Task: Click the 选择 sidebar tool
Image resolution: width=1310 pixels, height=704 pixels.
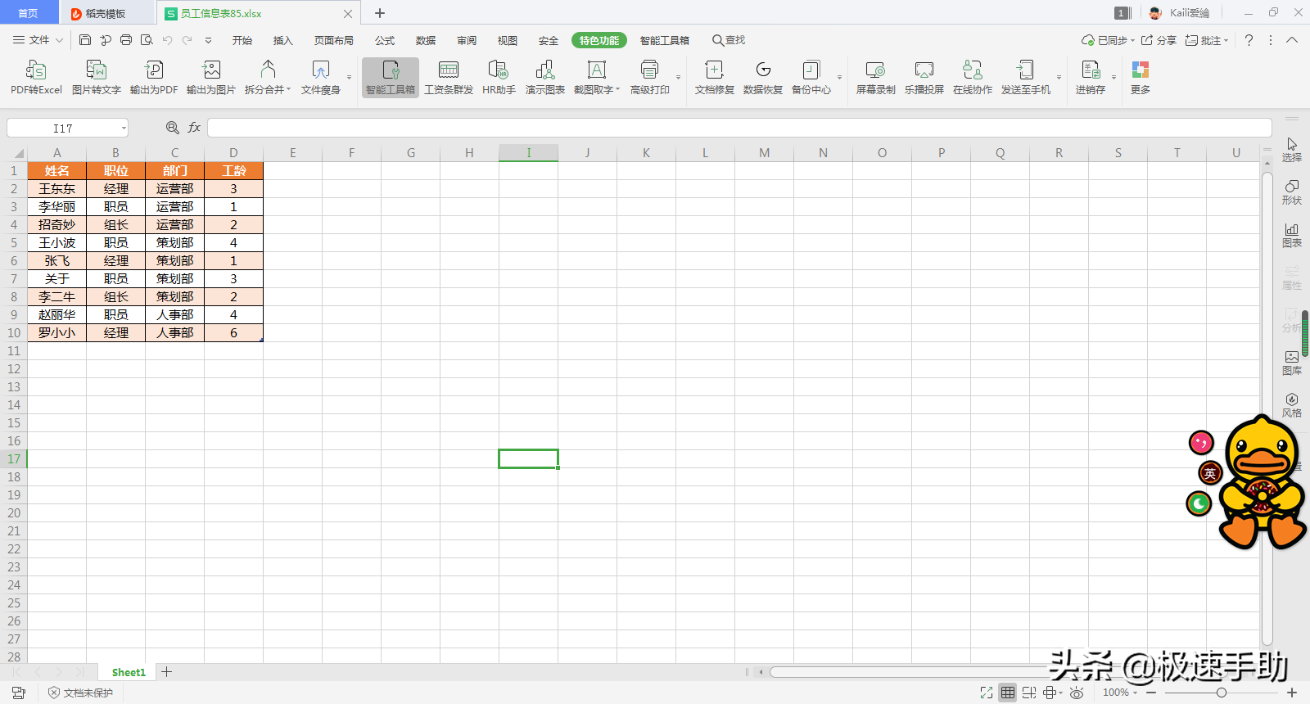Action: pyautogui.click(x=1292, y=150)
